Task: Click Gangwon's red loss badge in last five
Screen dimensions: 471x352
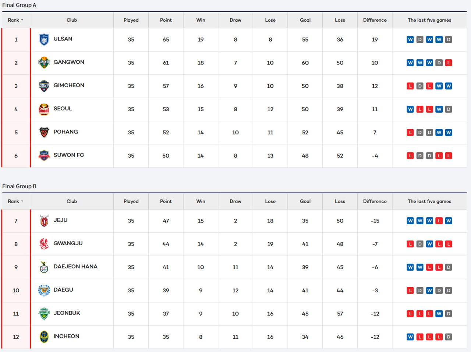Action: pyautogui.click(x=448, y=63)
